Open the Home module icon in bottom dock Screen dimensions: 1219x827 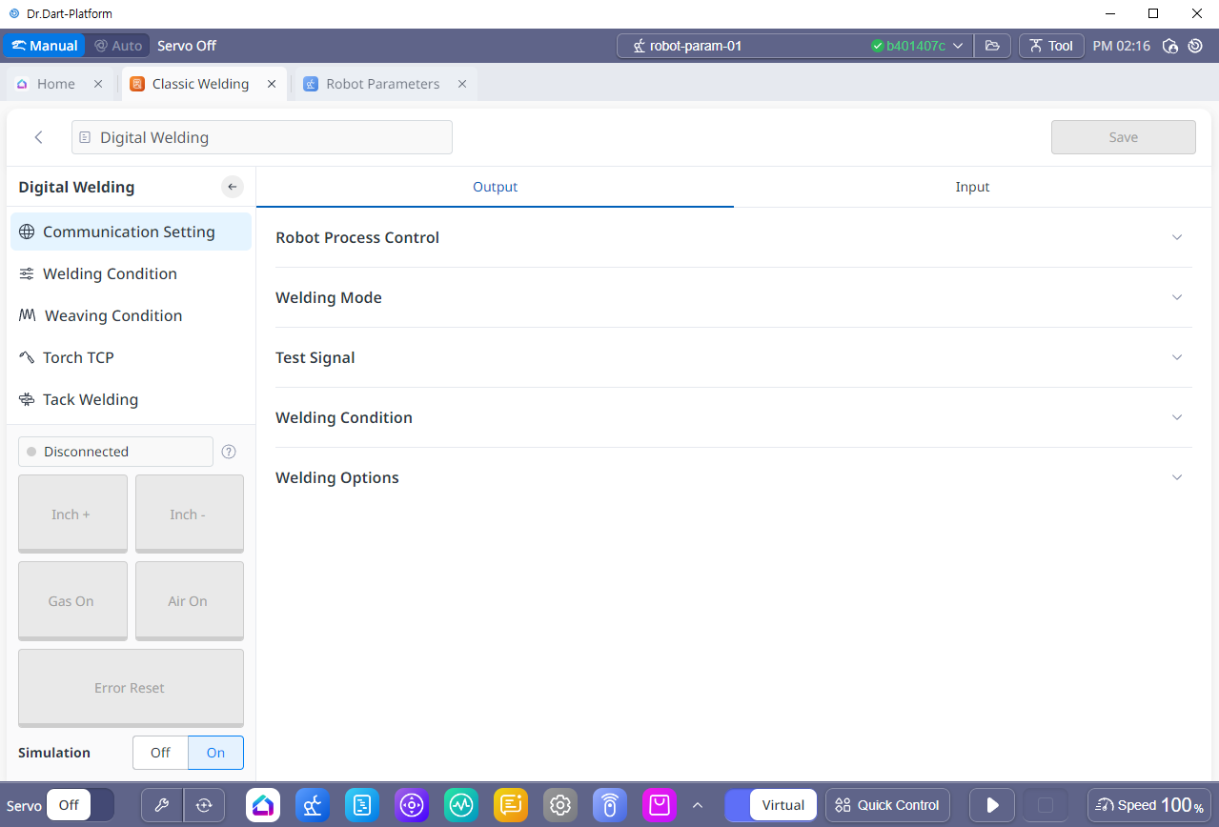[263, 805]
